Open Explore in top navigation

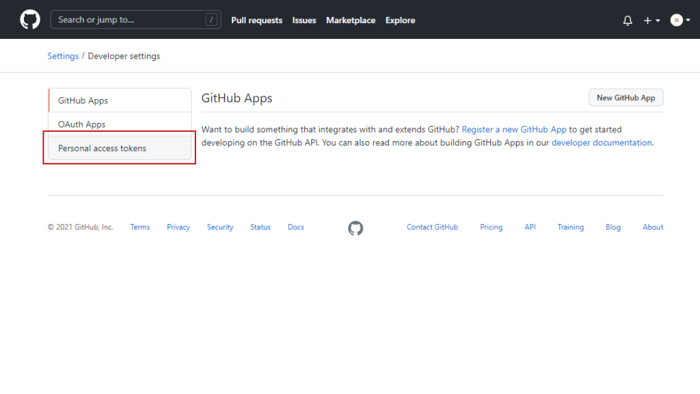(400, 20)
